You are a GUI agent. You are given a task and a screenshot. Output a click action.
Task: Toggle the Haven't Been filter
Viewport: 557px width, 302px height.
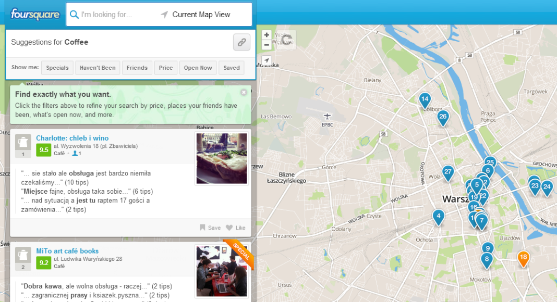(x=98, y=68)
